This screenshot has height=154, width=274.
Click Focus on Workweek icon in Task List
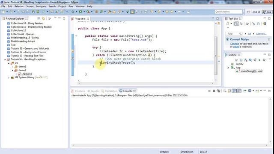click(247, 24)
